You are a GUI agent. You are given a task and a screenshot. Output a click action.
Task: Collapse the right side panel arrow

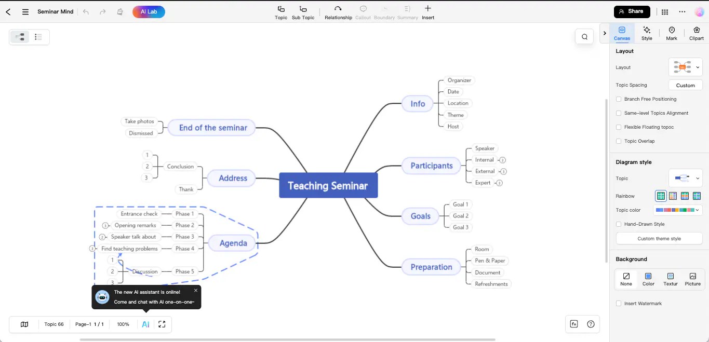[x=604, y=33]
